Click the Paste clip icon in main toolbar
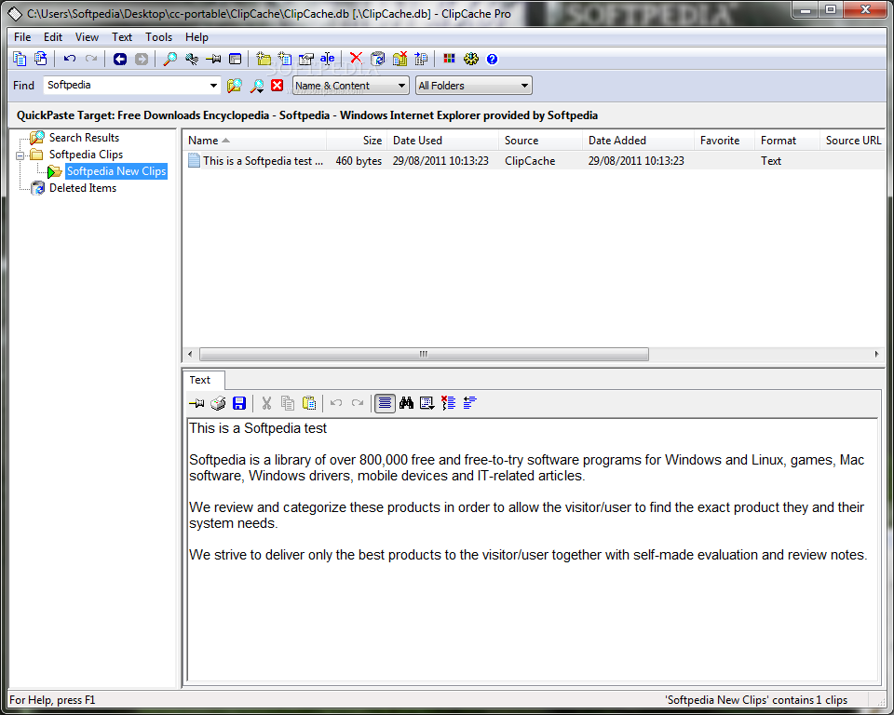 pos(40,59)
